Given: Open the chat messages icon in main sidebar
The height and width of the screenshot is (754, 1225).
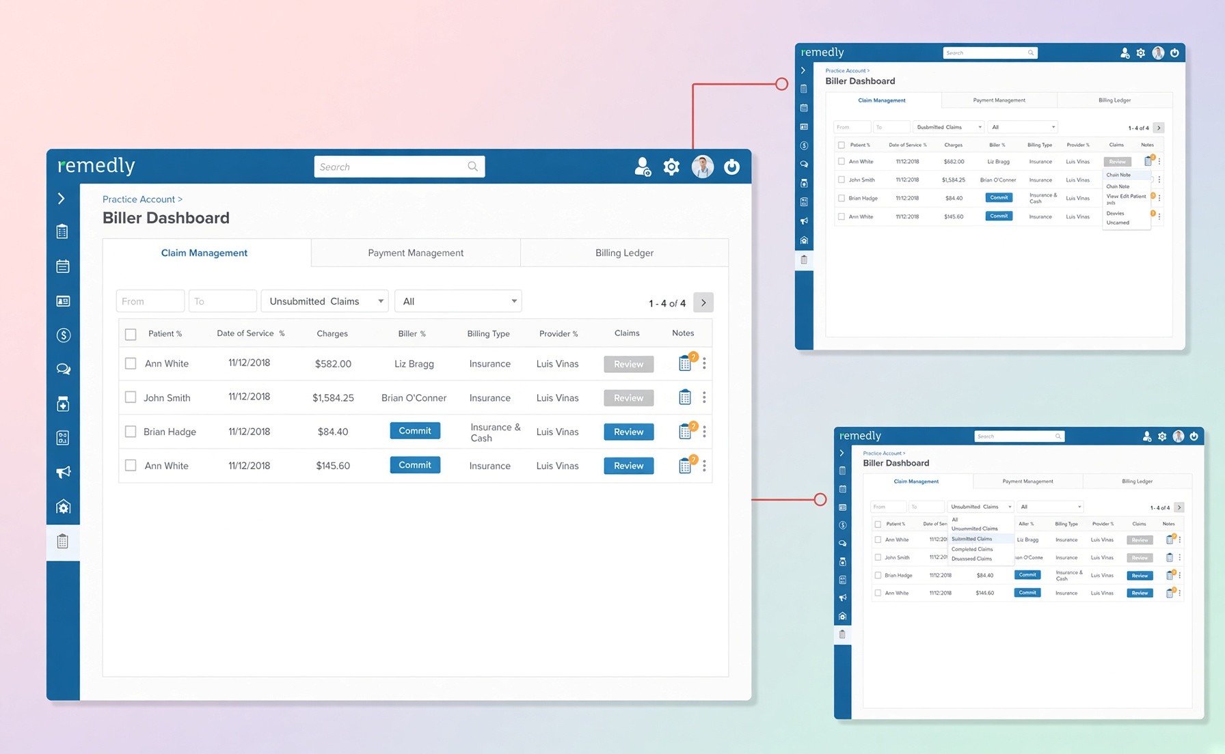Looking at the screenshot, I should tap(63, 369).
